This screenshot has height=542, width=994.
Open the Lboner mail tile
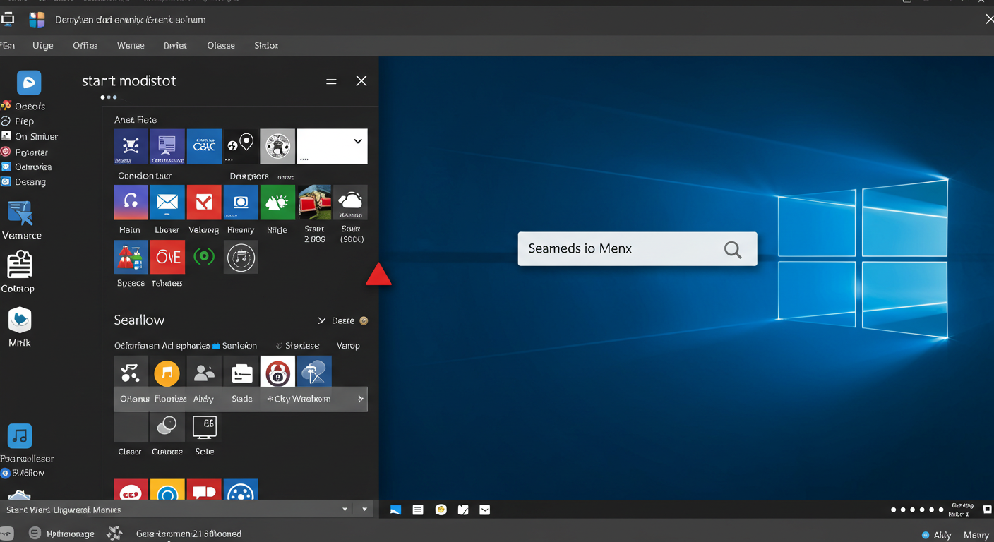coord(167,203)
